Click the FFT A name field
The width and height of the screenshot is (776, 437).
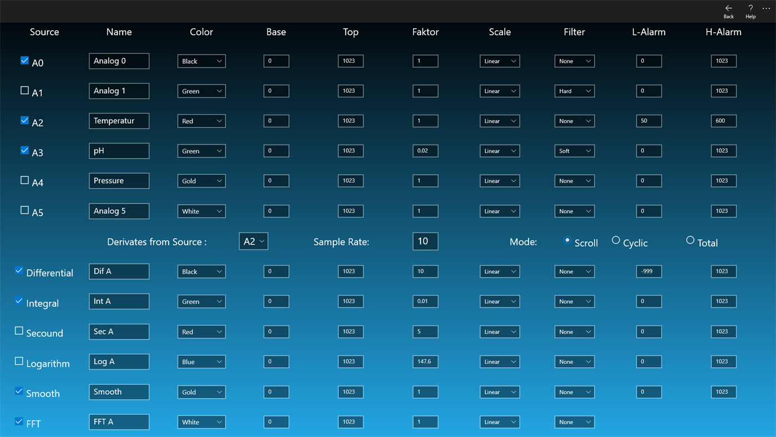click(x=119, y=422)
